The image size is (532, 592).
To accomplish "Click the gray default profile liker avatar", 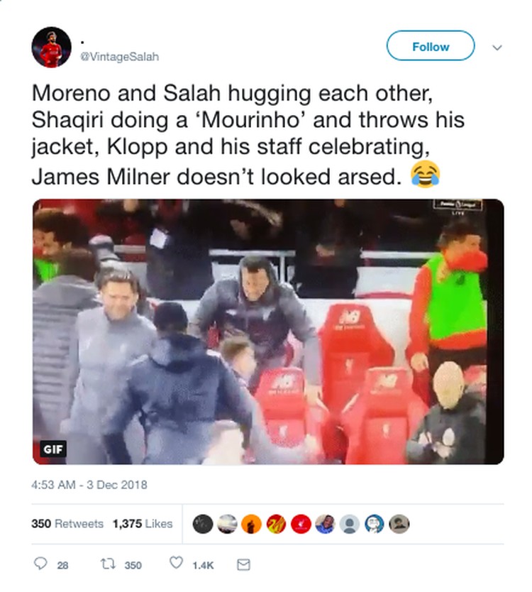I will 350,524.
